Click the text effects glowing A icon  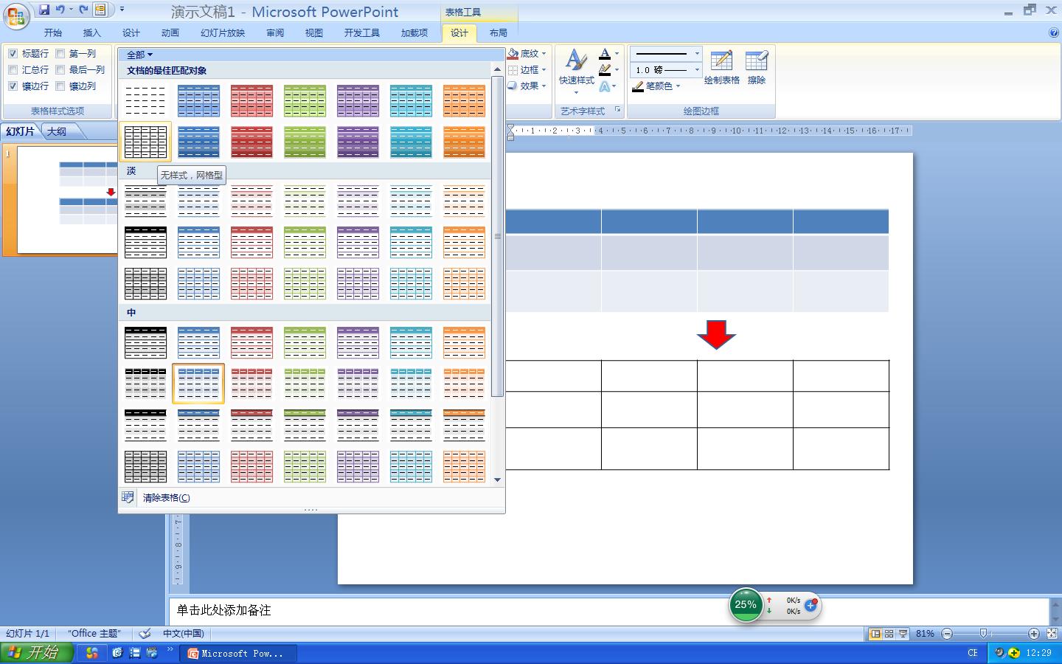coord(605,86)
